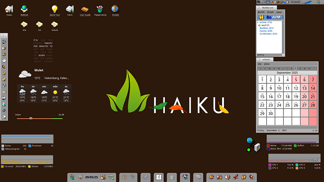Open the BeBook desktop icon
Screen dimensions: 324x182
point(24,9)
